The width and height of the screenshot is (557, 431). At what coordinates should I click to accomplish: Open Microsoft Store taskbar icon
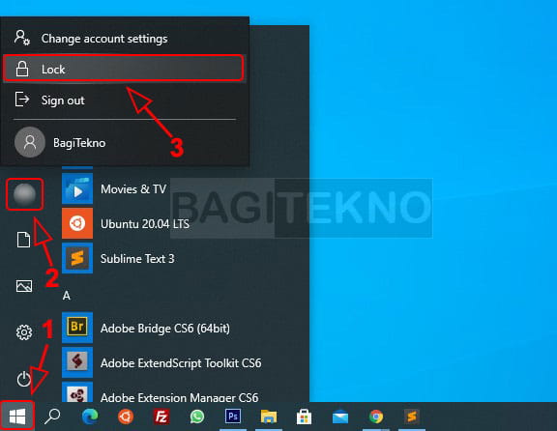[304, 417]
